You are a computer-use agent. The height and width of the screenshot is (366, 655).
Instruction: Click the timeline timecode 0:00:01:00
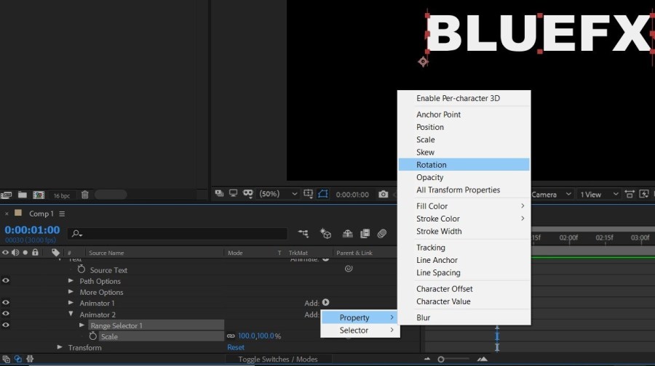pyautogui.click(x=32, y=229)
